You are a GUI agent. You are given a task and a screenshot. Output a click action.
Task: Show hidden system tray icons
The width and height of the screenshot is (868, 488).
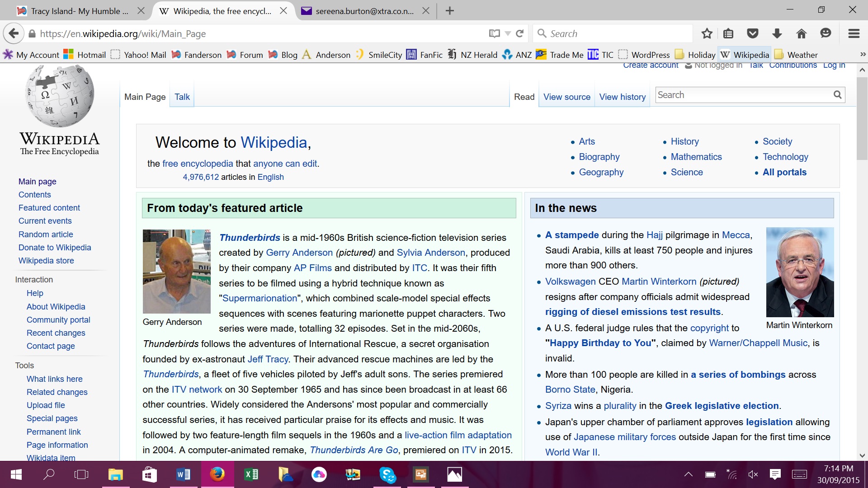point(688,474)
